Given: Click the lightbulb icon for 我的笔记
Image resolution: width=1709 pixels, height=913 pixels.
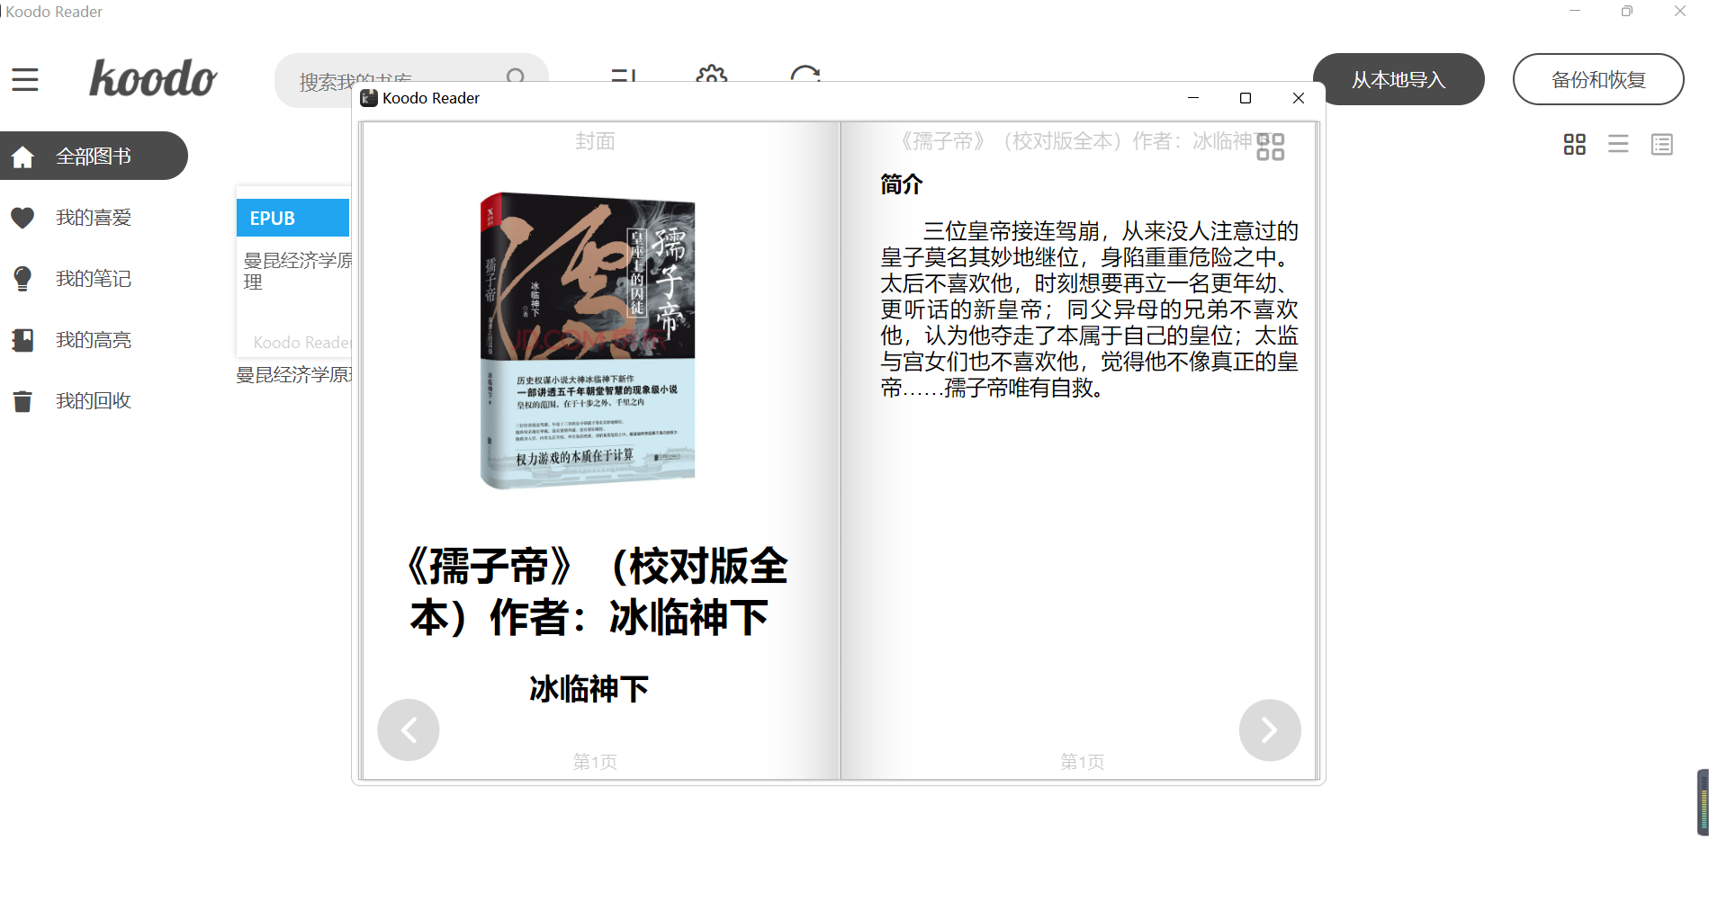Looking at the screenshot, I should [22, 278].
